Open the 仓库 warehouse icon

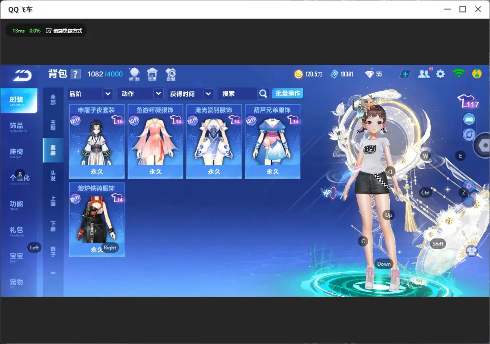pos(152,75)
